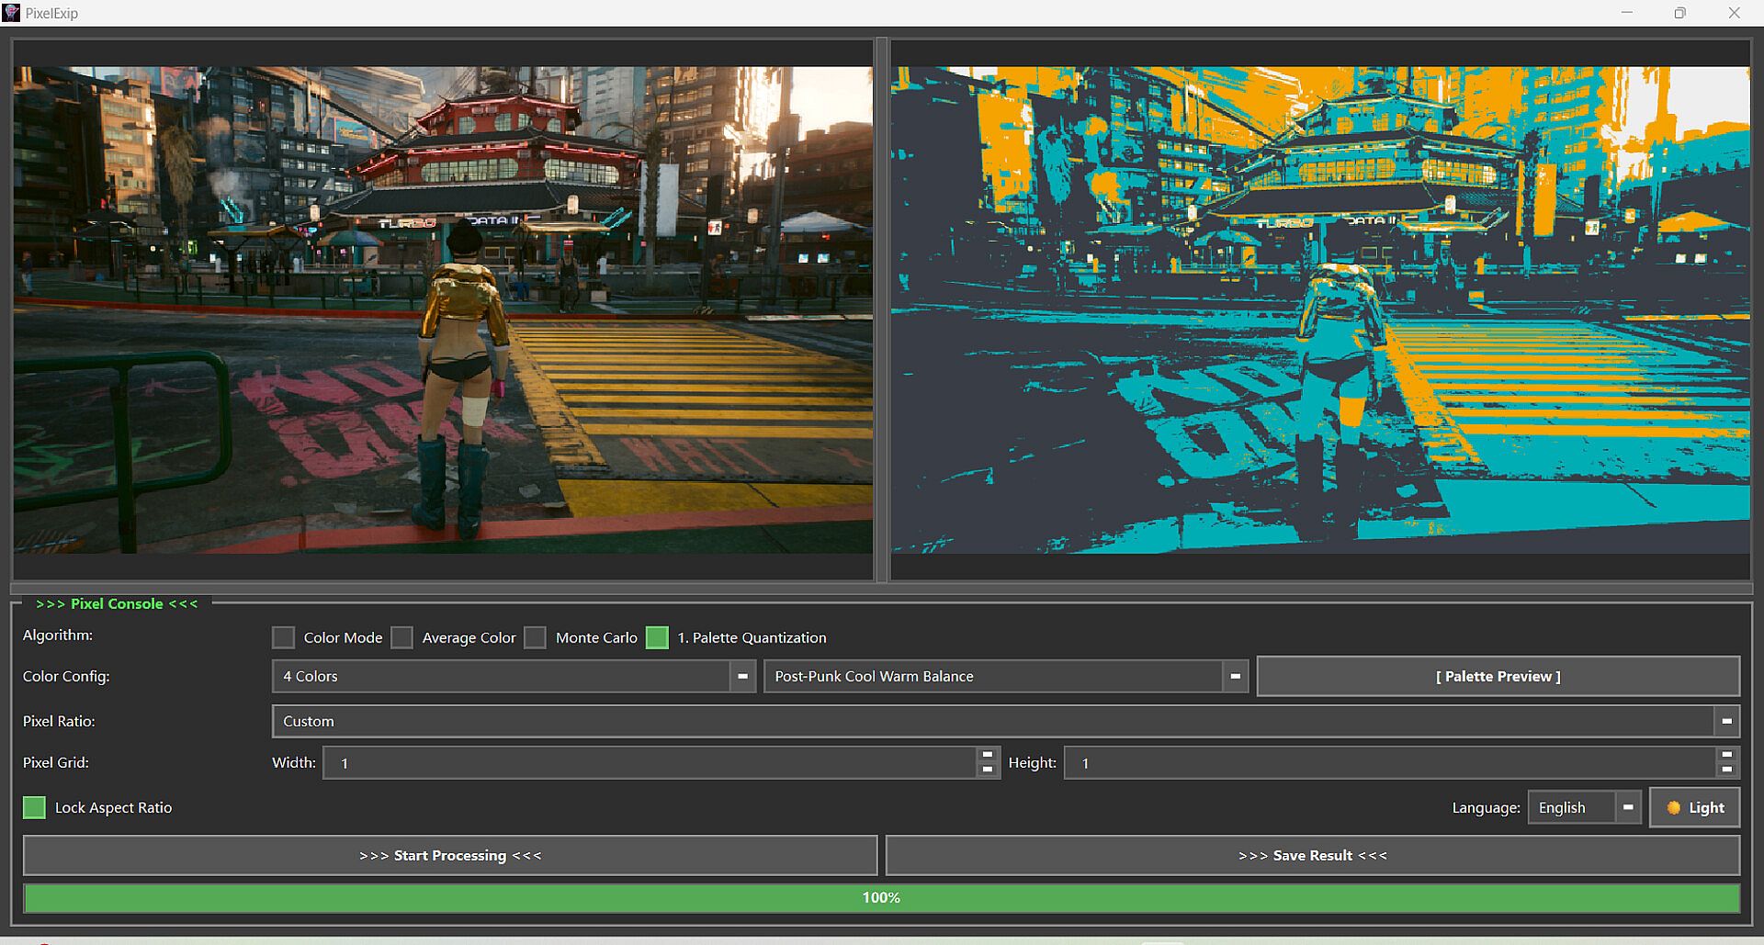Decrease Width using the down stepper arrow

988,771
